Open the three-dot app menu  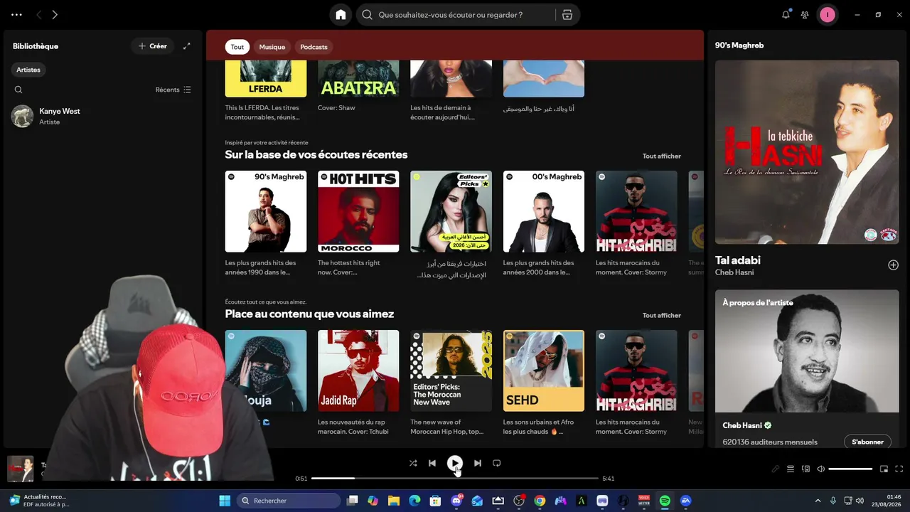(16, 15)
